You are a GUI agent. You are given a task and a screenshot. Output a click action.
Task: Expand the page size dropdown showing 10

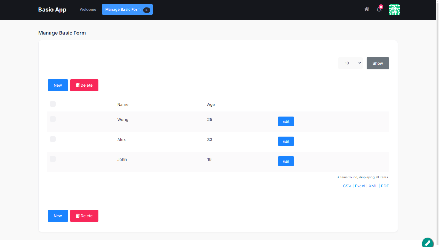[350, 63]
